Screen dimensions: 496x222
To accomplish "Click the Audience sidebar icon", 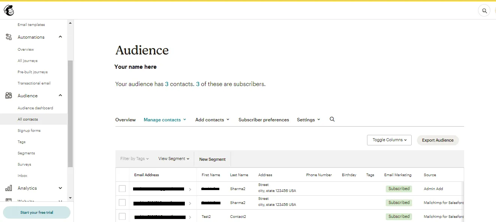I will click(9, 96).
